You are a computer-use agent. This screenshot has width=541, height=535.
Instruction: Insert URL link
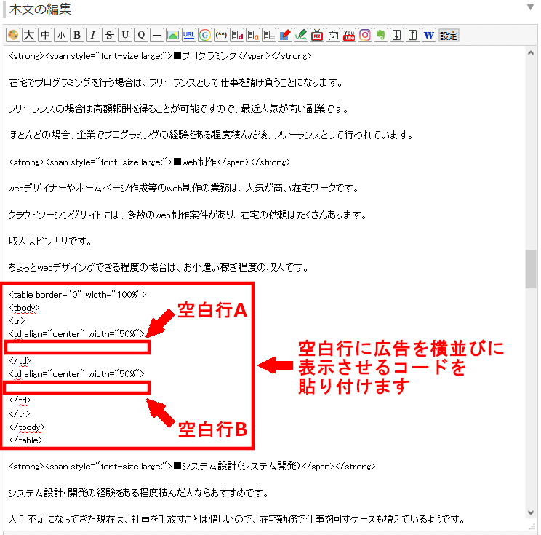tap(189, 35)
